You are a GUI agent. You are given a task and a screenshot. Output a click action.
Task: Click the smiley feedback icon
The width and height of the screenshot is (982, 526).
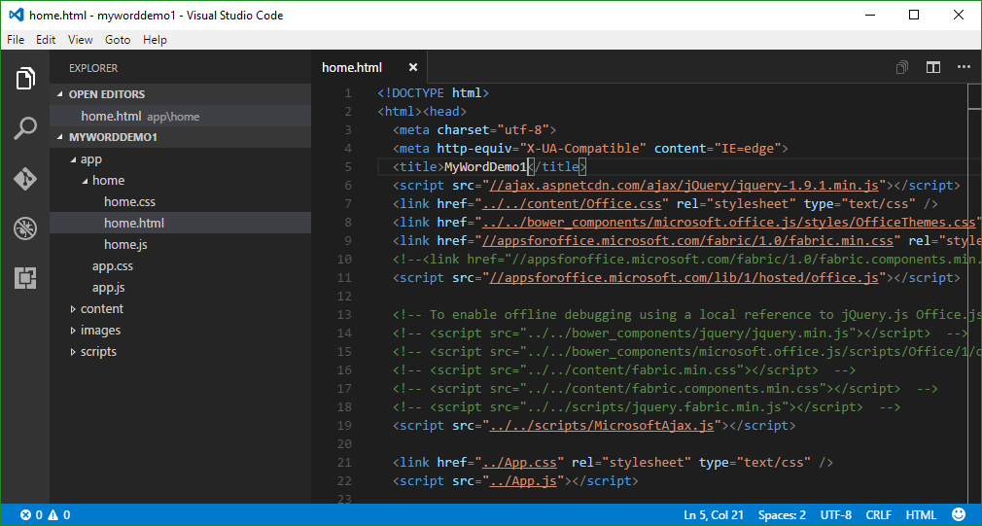(959, 515)
